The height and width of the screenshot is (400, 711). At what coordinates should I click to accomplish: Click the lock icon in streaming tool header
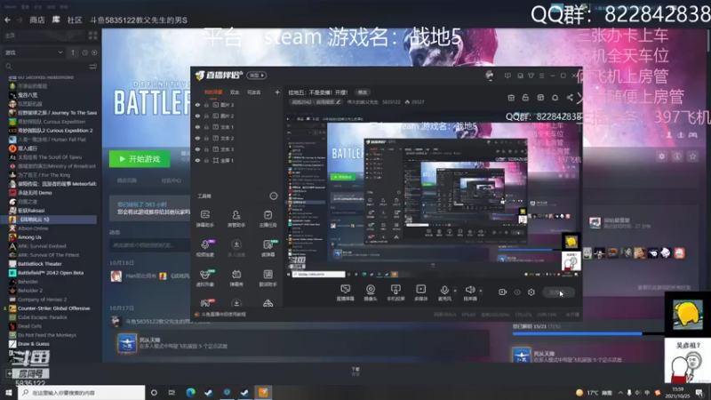[525, 98]
